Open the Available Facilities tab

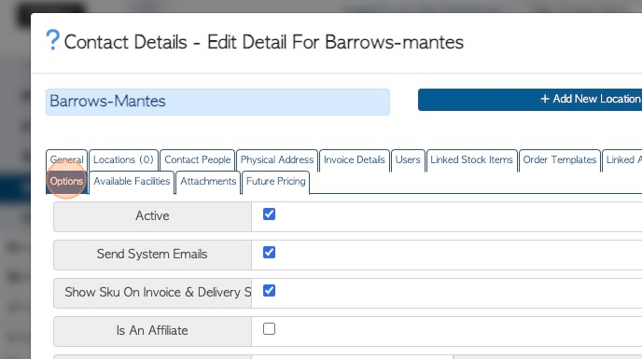point(132,182)
